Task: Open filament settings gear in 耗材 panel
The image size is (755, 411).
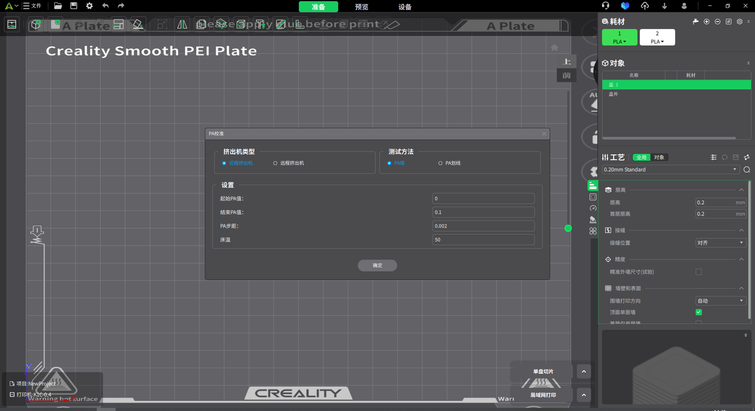Action: click(740, 22)
